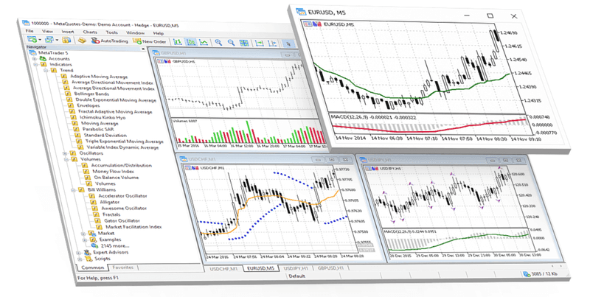Image resolution: width=590 pixels, height=297 pixels.
Task: Open the '2145 more...' link
Action: pyautogui.click(x=114, y=246)
